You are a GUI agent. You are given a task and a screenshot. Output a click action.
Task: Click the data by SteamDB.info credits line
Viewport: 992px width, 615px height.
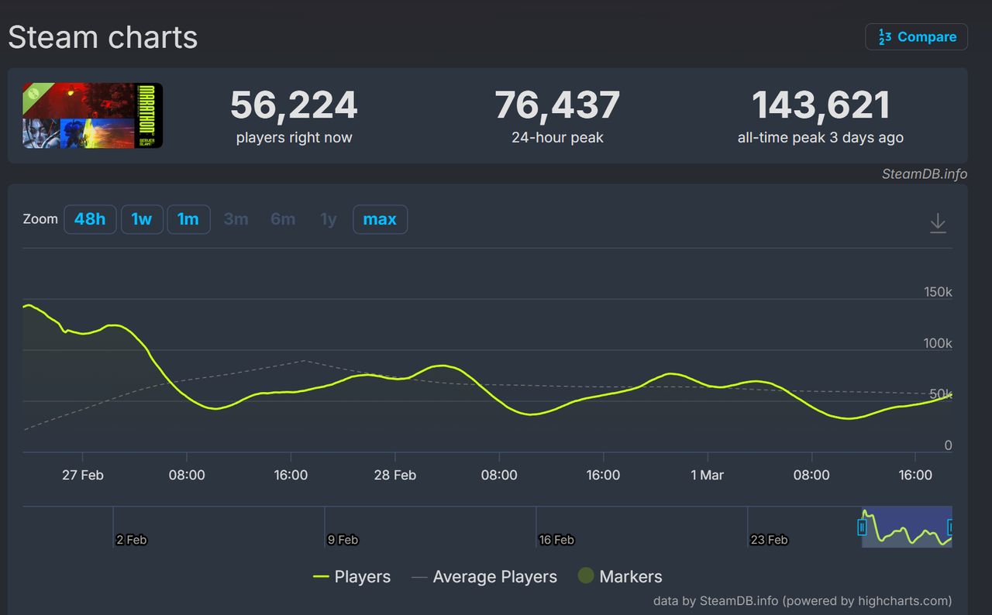[x=802, y=600]
